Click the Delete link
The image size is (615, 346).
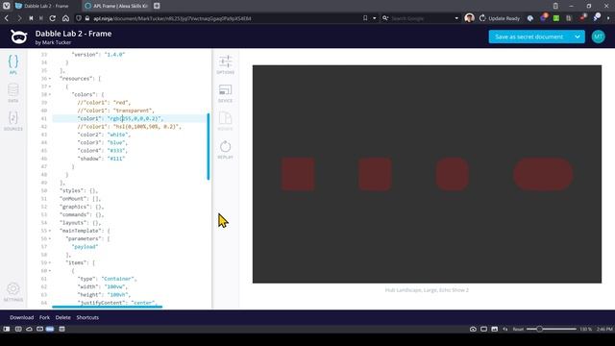point(62,317)
